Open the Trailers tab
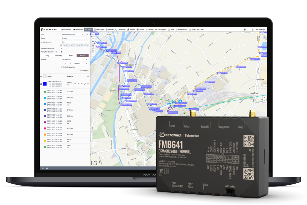 click(x=150, y=30)
